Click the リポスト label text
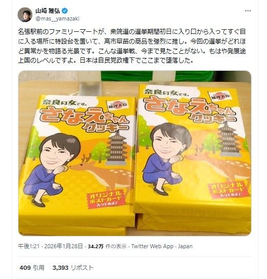 click(x=82, y=268)
